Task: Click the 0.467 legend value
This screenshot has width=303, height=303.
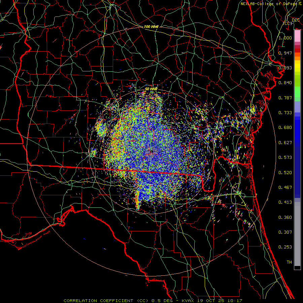Action: coord(285,188)
